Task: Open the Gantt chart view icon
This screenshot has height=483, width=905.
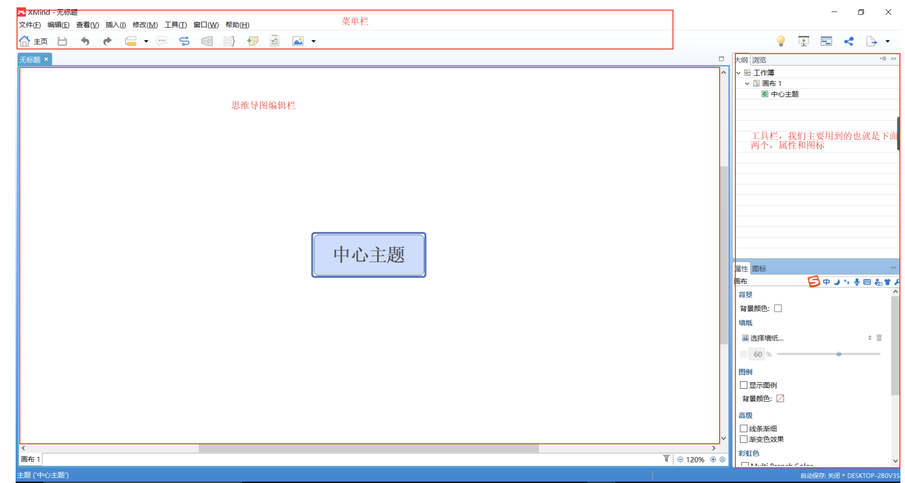Action: pos(826,41)
